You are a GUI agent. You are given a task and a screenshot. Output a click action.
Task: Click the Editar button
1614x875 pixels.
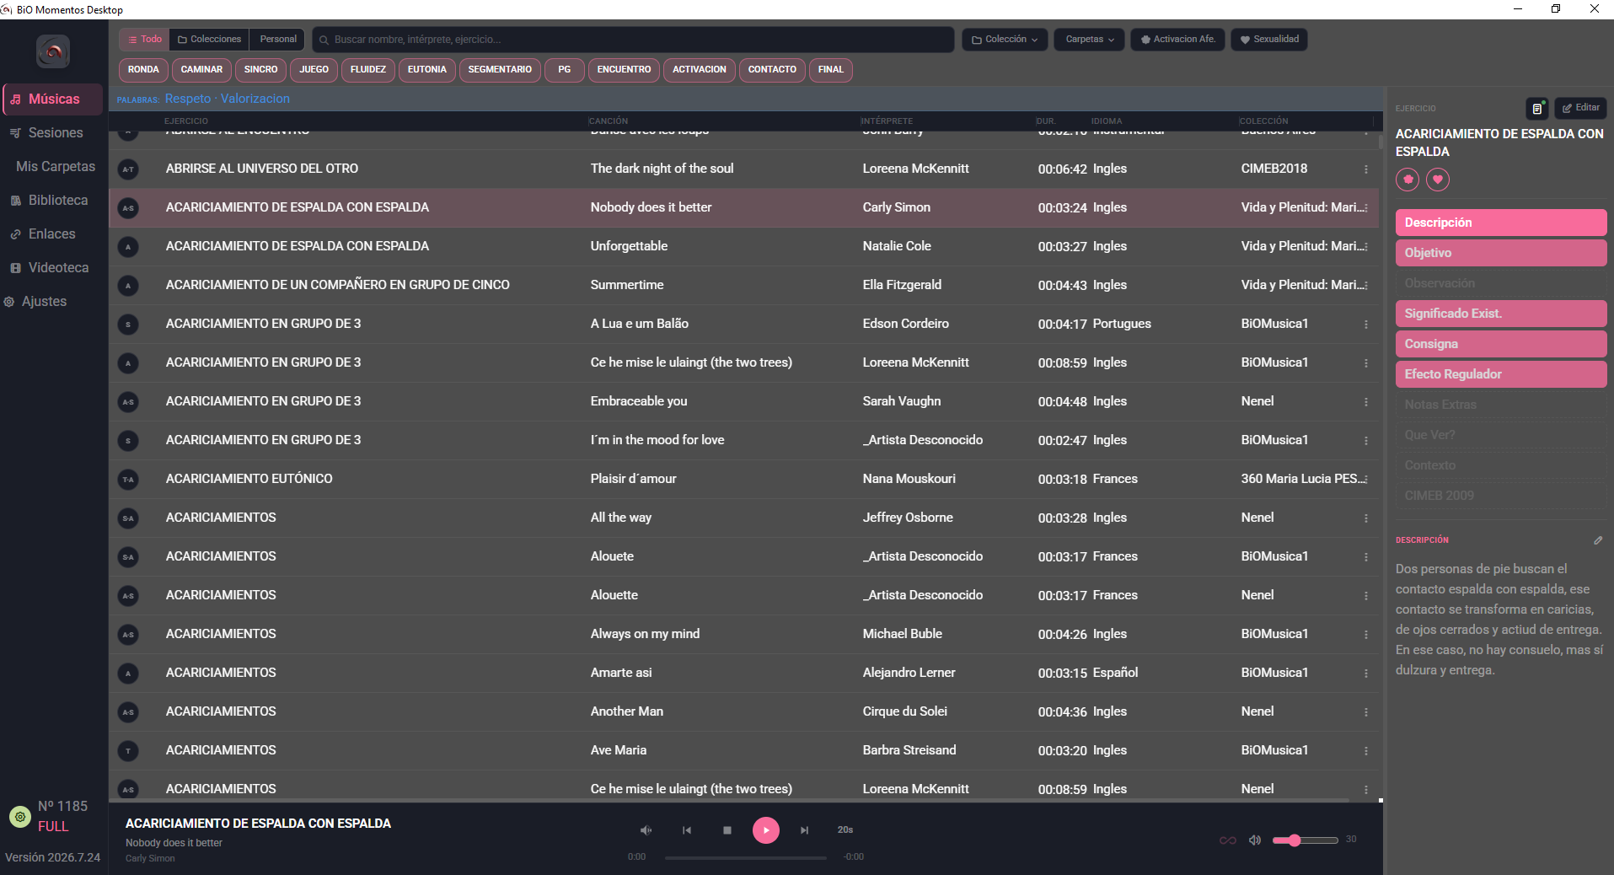point(1580,108)
